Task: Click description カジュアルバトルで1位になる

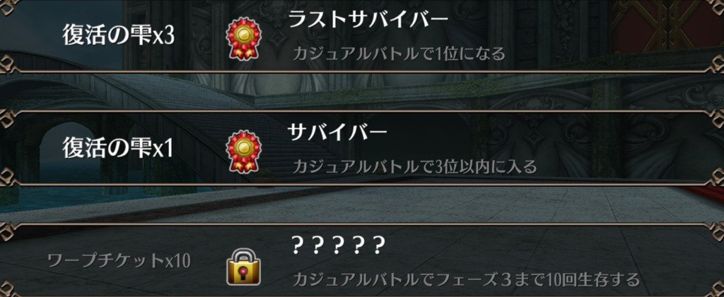Action: [x=399, y=54]
